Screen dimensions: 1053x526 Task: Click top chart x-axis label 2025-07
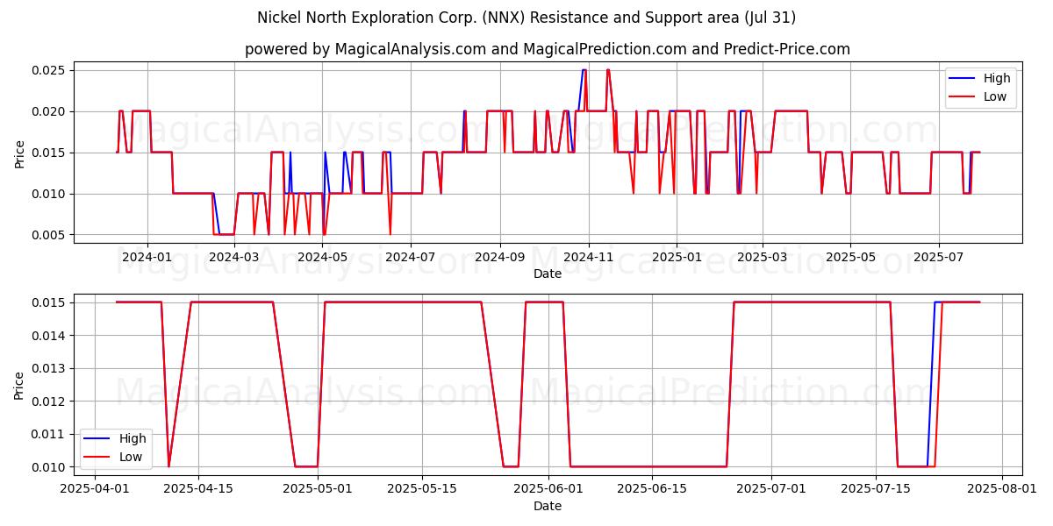coord(938,257)
